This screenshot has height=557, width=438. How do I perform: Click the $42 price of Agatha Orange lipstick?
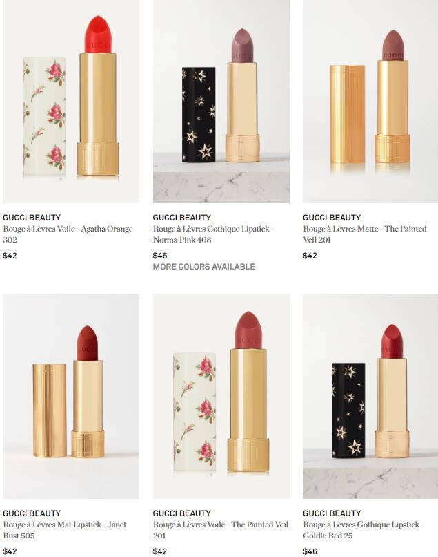tap(10, 256)
